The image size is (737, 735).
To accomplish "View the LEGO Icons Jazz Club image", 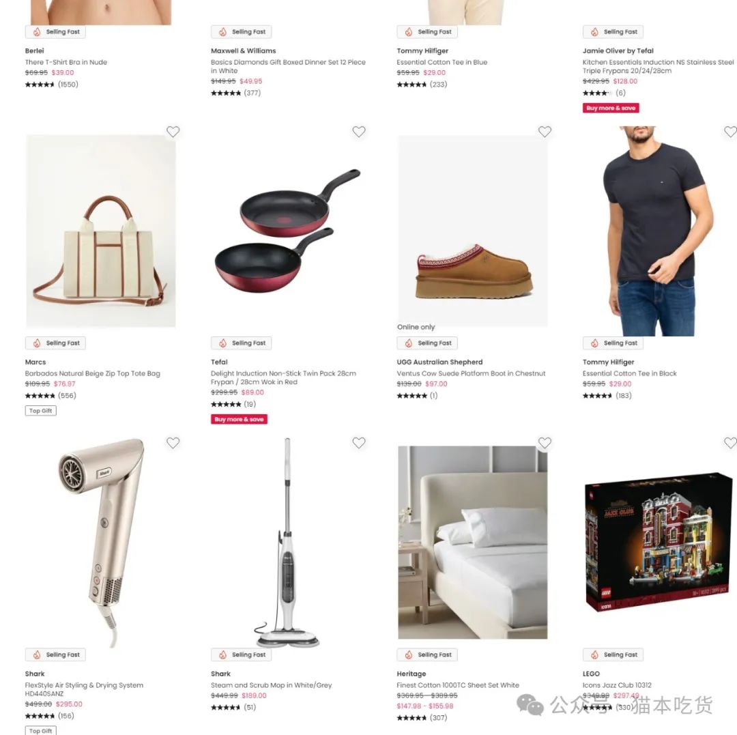I will [659, 542].
